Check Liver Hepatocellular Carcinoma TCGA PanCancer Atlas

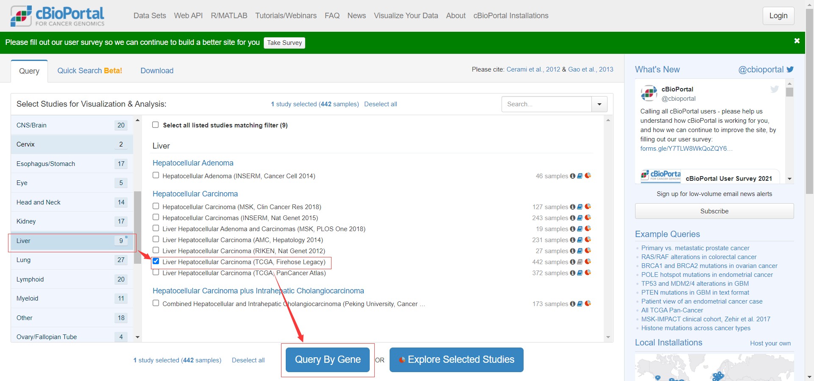pos(156,272)
